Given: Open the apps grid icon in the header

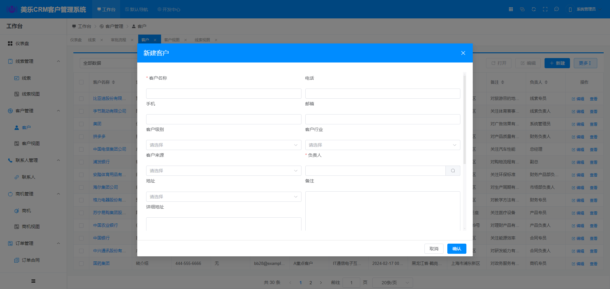Looking at the screenshot, I should pyautogui.click(x=511, y=9).
